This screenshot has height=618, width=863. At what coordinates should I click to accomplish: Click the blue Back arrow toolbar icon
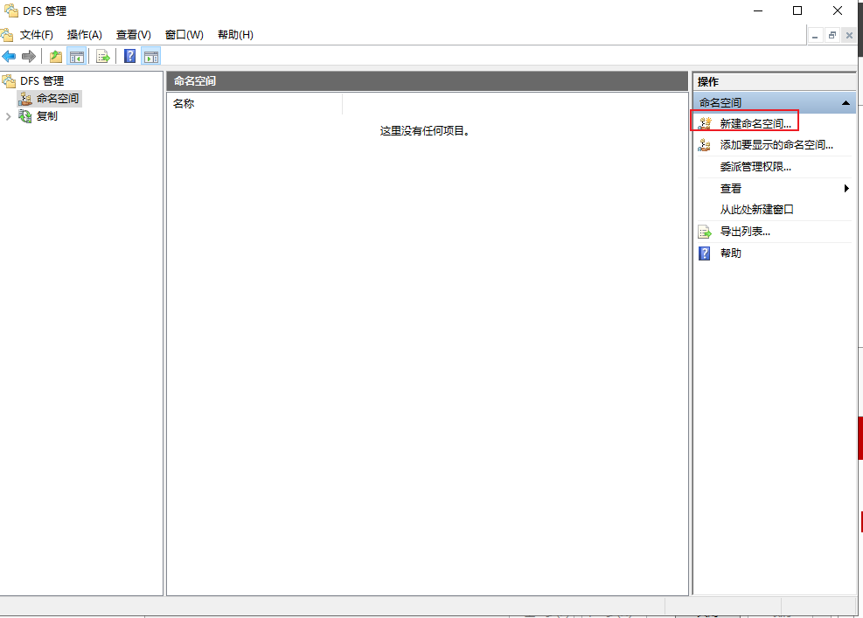9,56
